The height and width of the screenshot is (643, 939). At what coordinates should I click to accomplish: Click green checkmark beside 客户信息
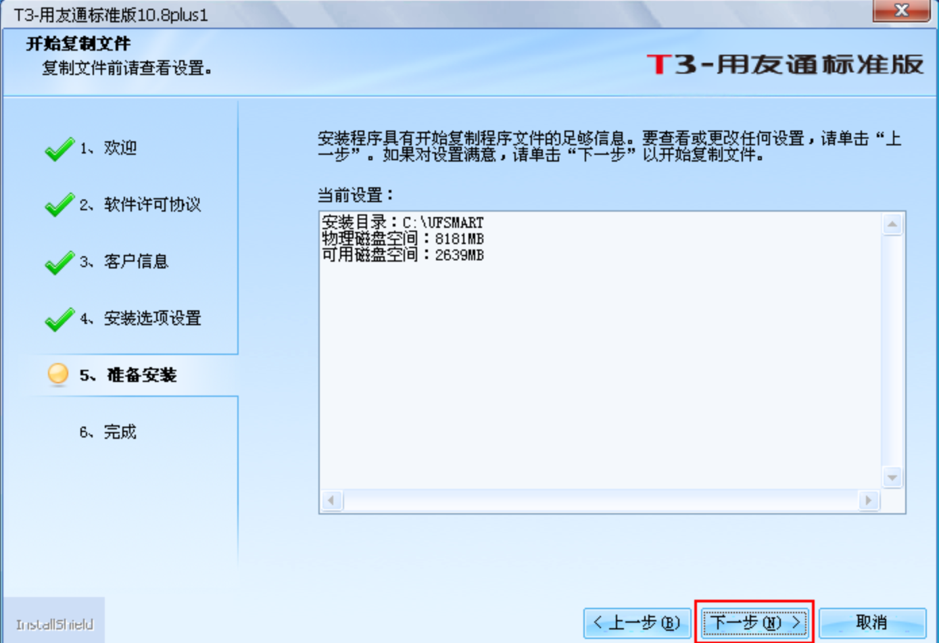pyautogui.click(x=59, y=262)
